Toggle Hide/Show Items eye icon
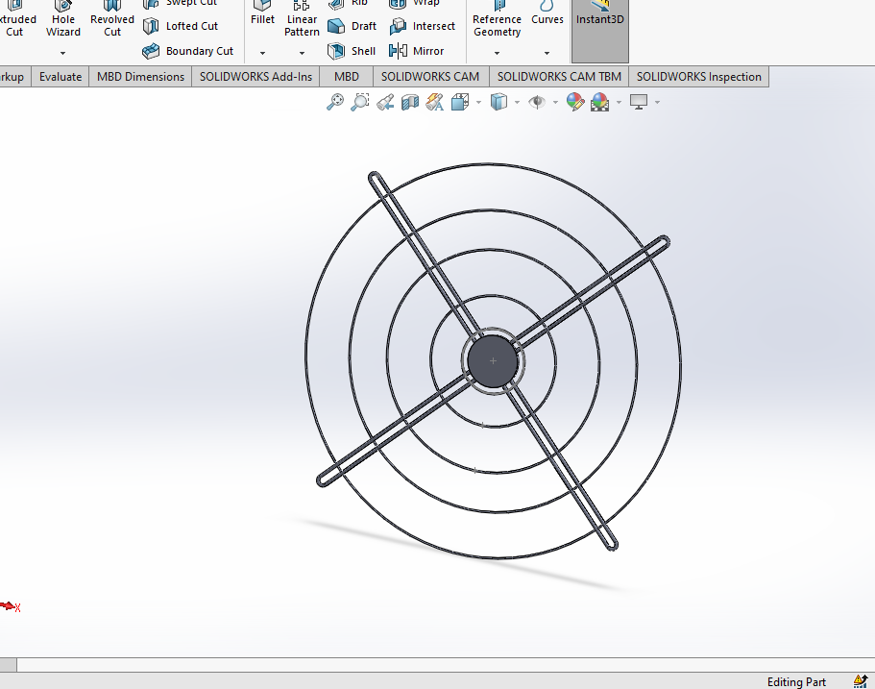Viewport: 875px width, 689px height. click(x=537, y=102)
